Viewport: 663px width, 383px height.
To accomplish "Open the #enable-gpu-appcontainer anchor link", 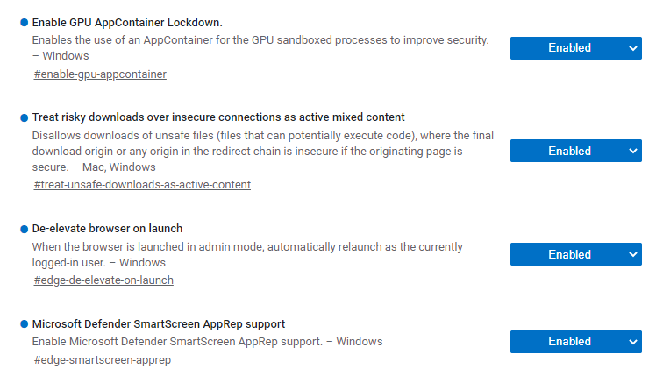I will 100,74.
